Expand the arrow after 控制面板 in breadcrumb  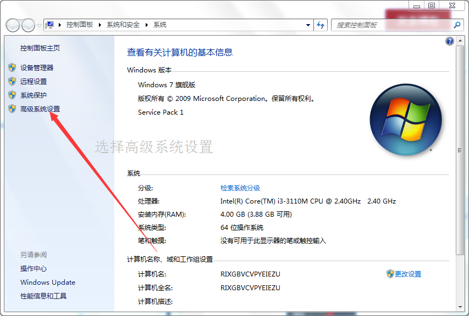pyautogui.click(x=100, y=25)
